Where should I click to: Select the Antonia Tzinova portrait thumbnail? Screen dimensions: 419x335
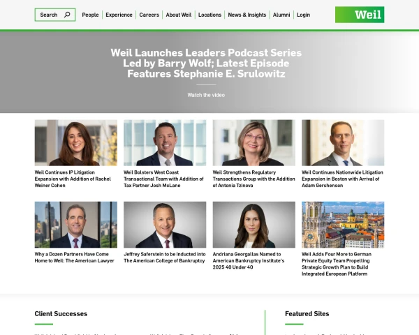point(254,142)
